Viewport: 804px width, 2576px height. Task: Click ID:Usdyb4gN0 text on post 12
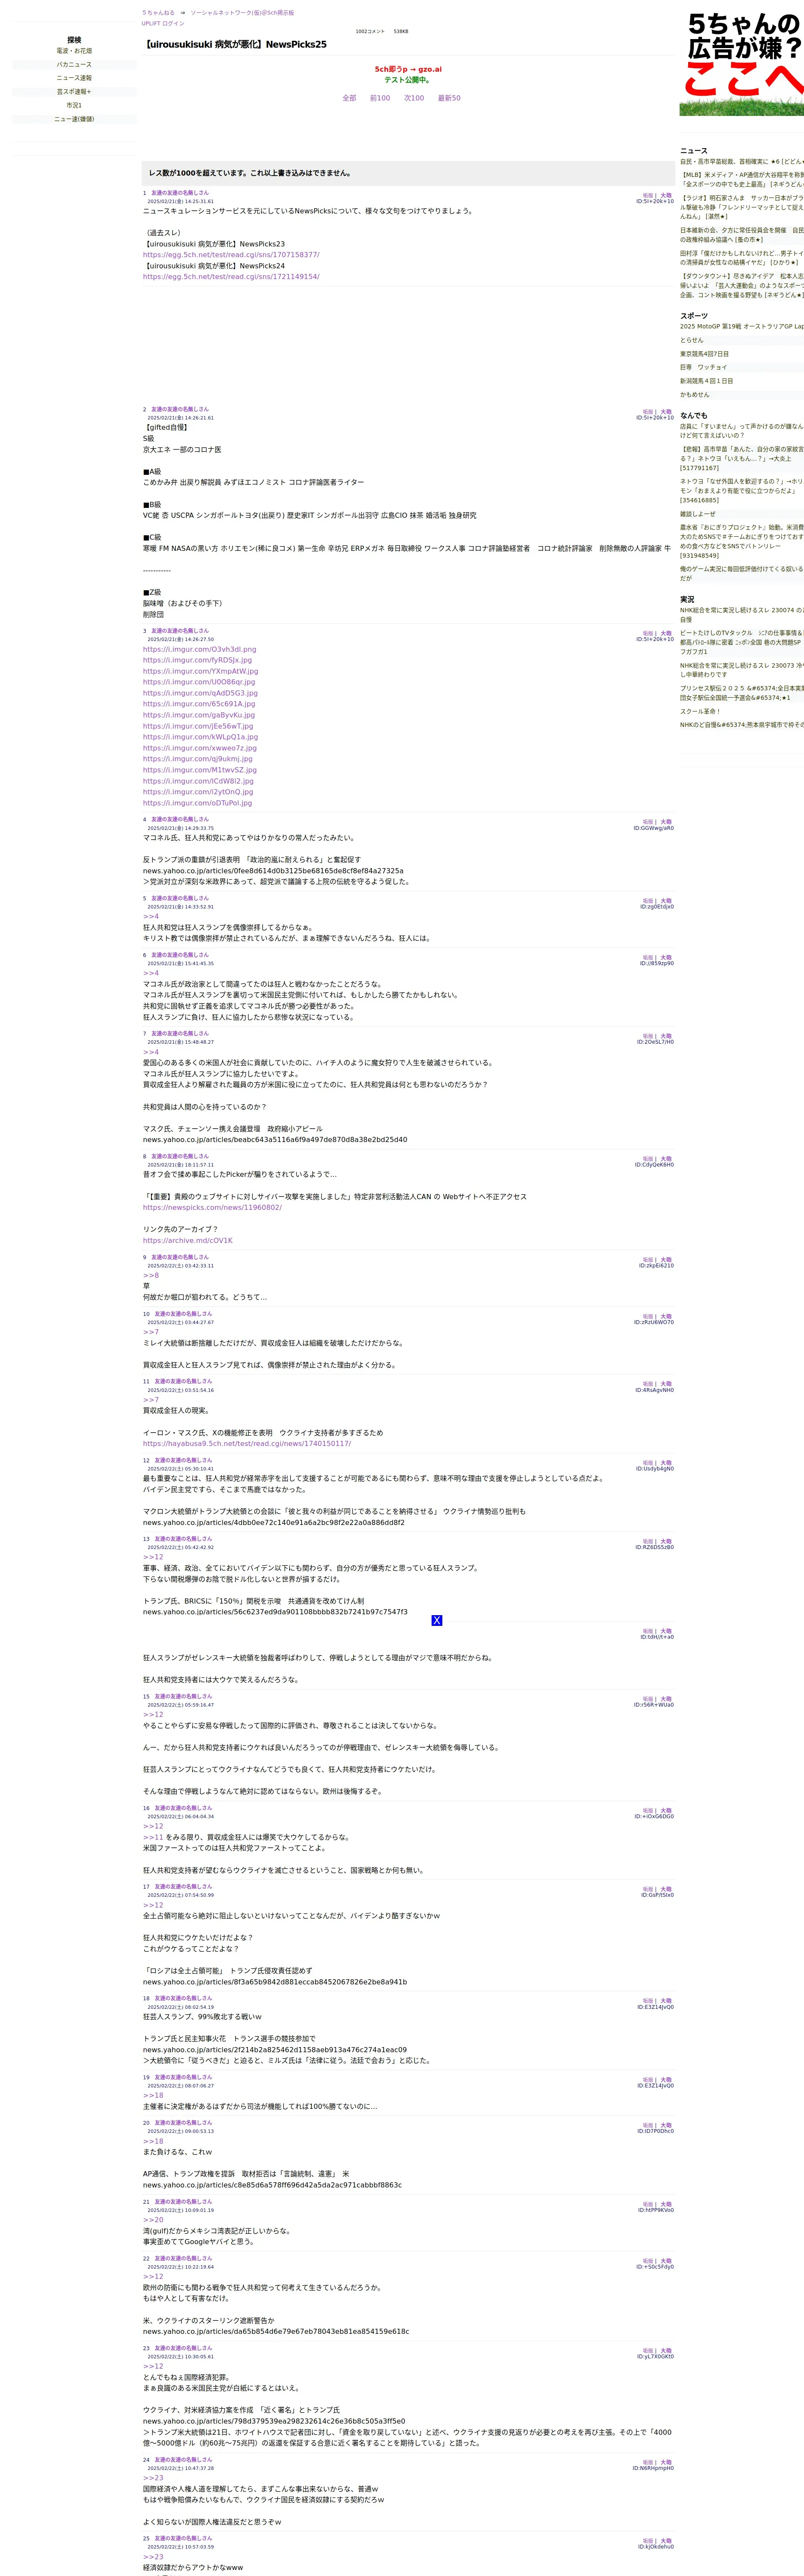654,1469
